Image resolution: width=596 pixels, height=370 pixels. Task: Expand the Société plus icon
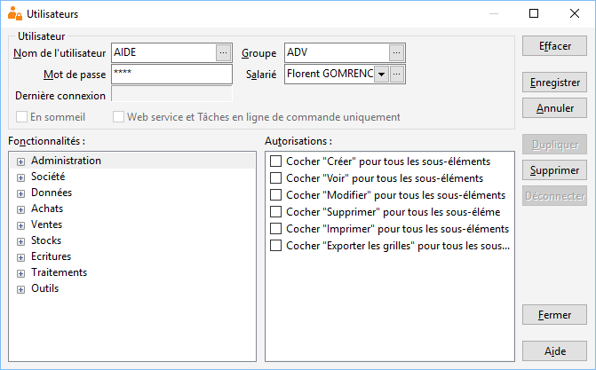(x=21, y=177)
